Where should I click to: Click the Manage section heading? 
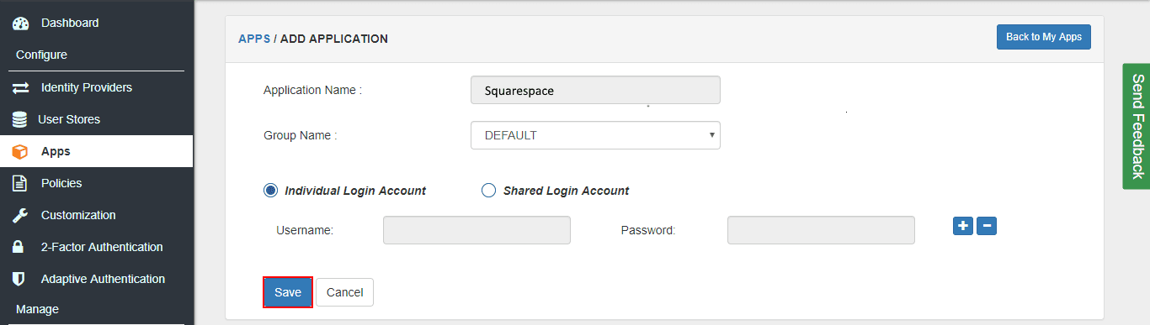click(x=37, y=309)
